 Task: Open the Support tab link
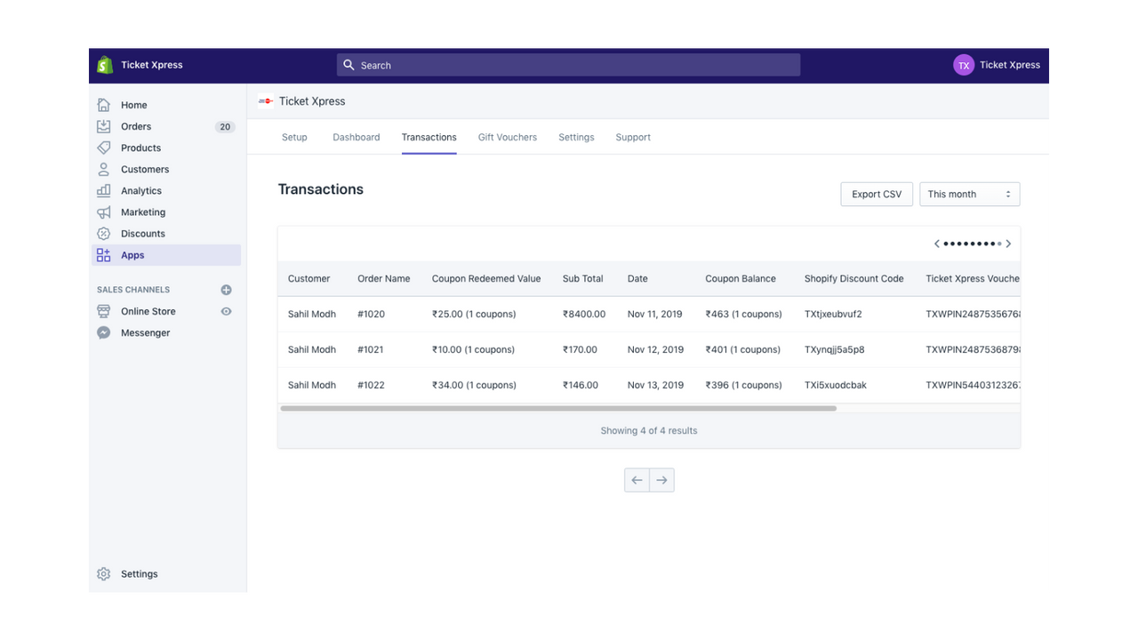633,137
